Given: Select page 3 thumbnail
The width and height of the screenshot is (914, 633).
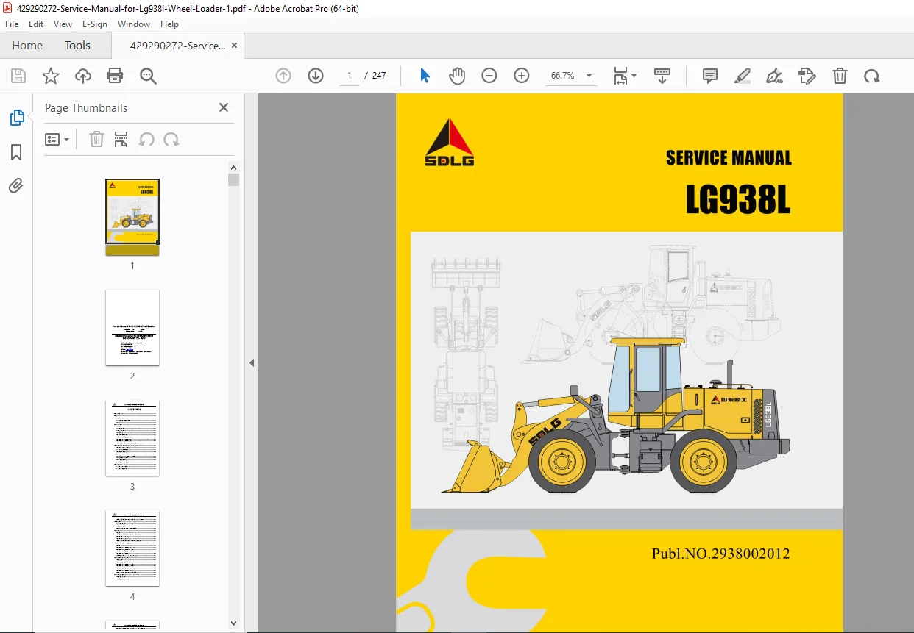Looking at the screenshot, I should (132, 438).
